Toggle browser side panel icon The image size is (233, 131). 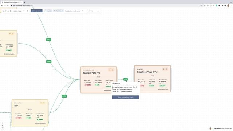(225, 5)
